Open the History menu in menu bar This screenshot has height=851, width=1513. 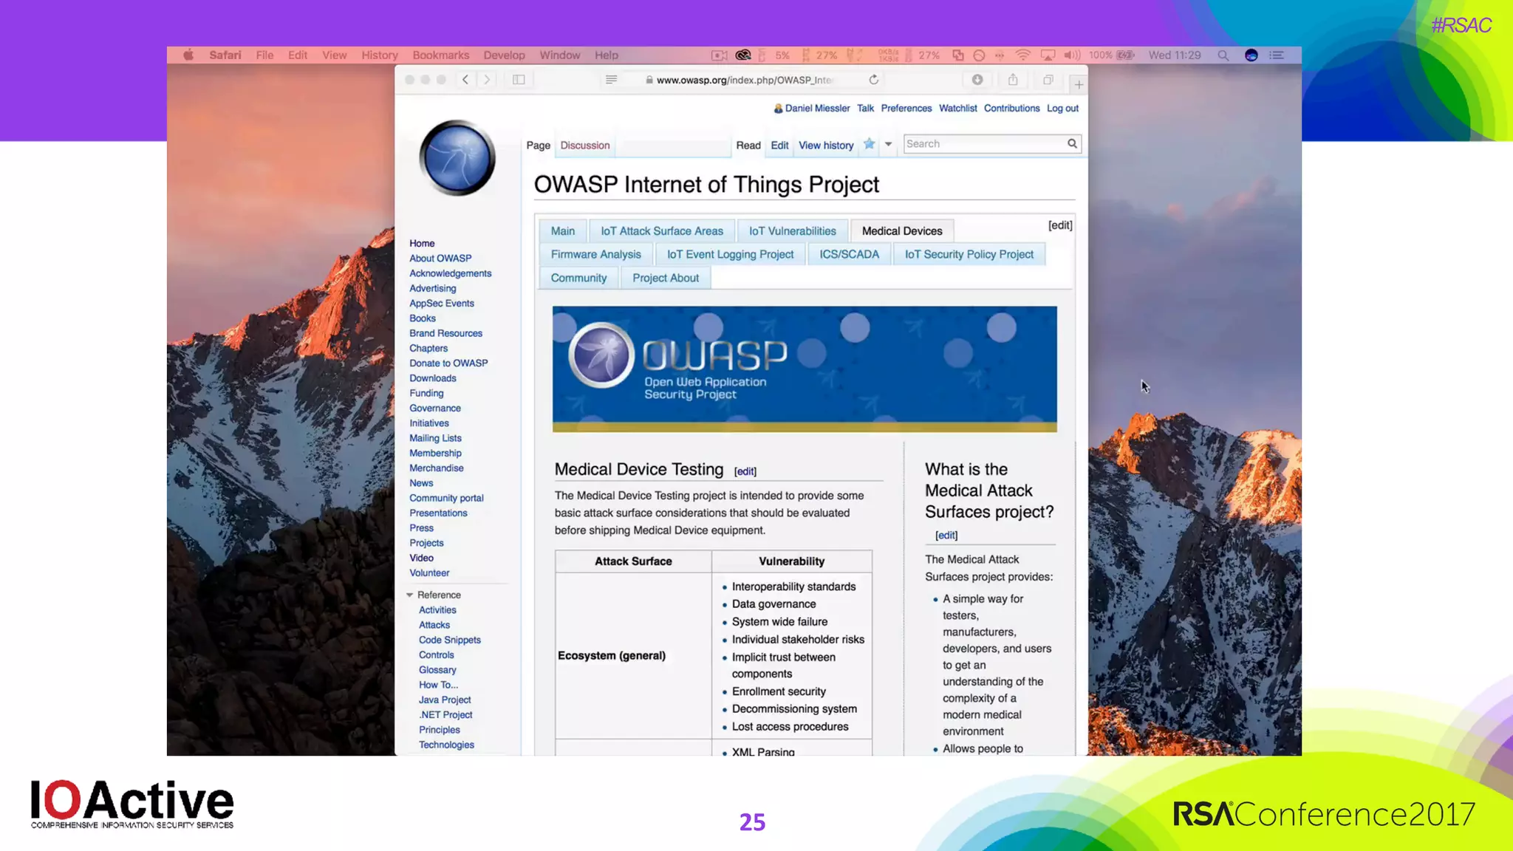pos(379,55)
